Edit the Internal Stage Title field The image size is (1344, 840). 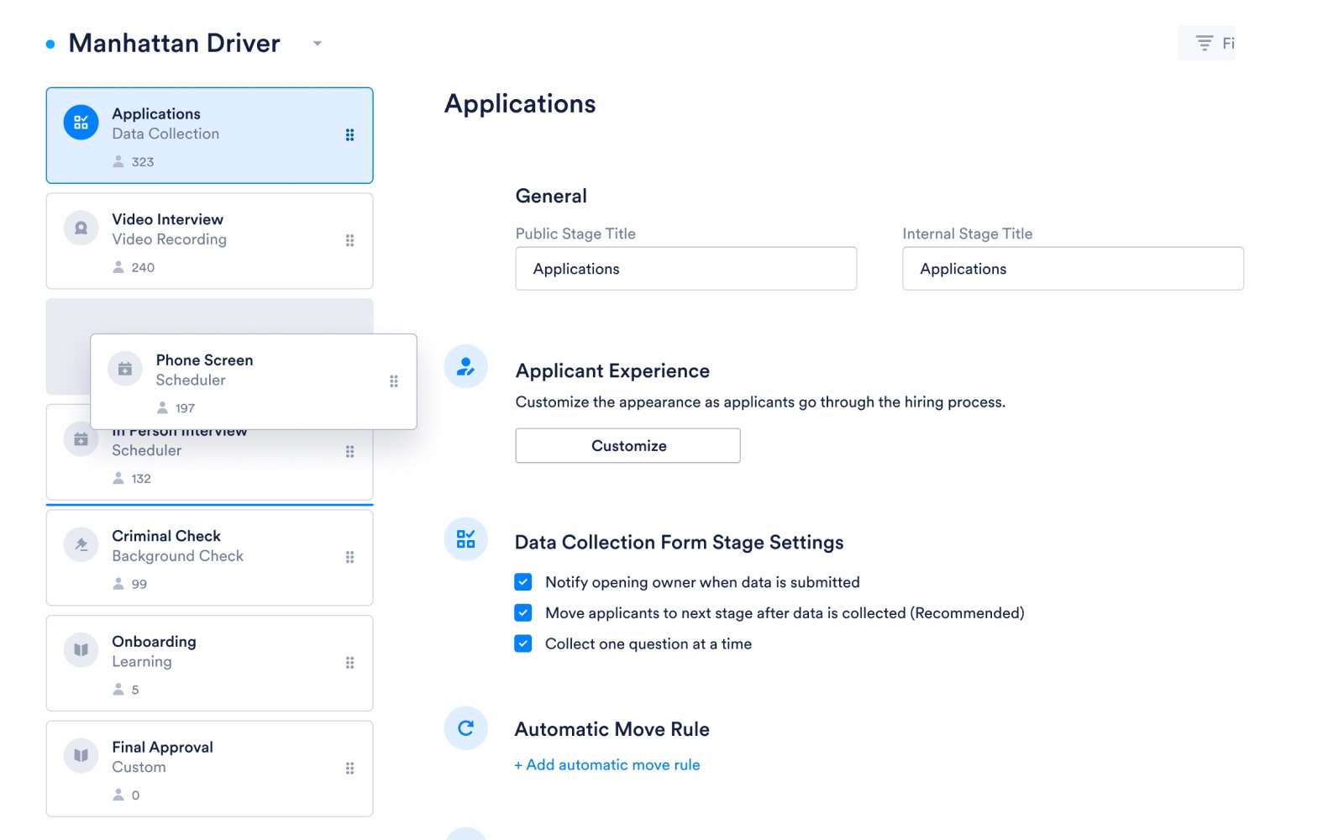click(1072, 269)
